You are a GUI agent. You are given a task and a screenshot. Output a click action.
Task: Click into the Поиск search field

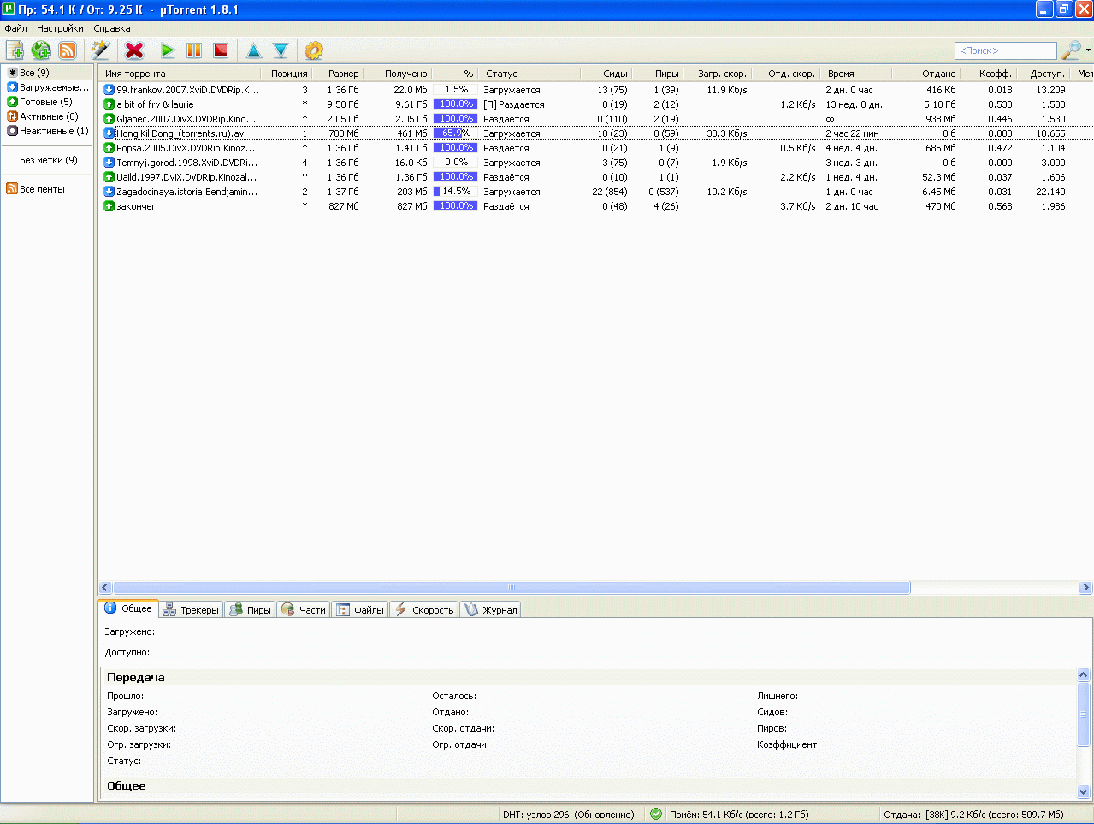click(x=1006, y=50)
